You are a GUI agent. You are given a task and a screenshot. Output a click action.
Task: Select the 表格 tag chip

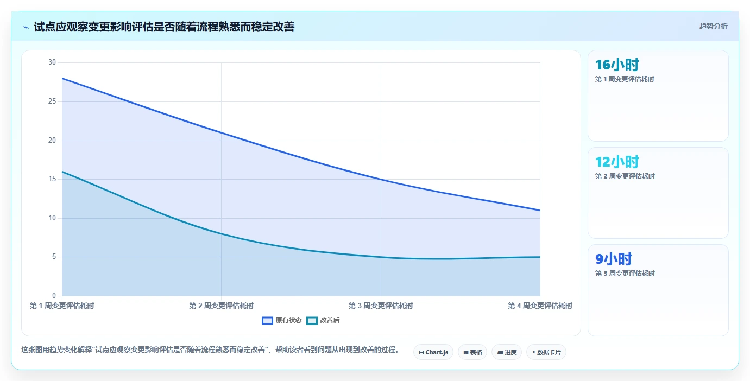click(472, 352)
